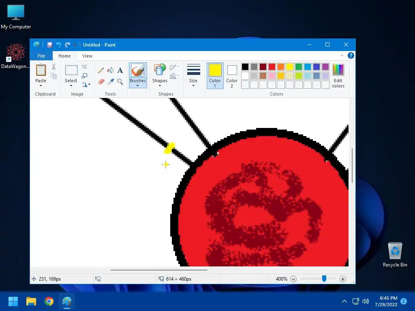The height and width of the screenshot is (311, 415).
Task: Open the clock and date panel
Action: 386,301
